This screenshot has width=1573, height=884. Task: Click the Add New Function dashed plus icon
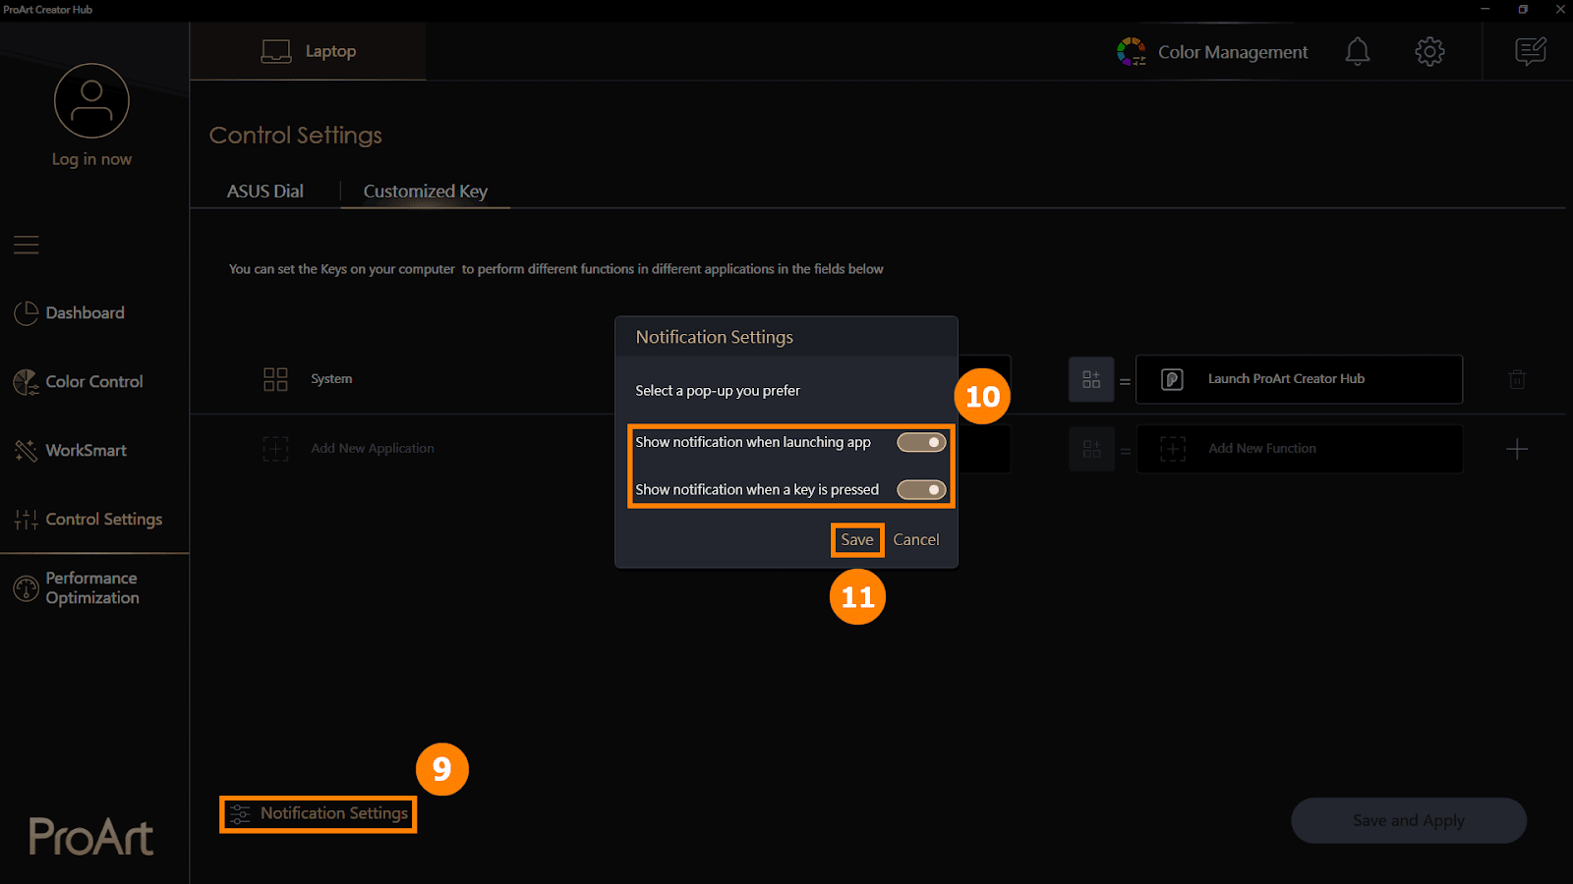coord(1173,449)
